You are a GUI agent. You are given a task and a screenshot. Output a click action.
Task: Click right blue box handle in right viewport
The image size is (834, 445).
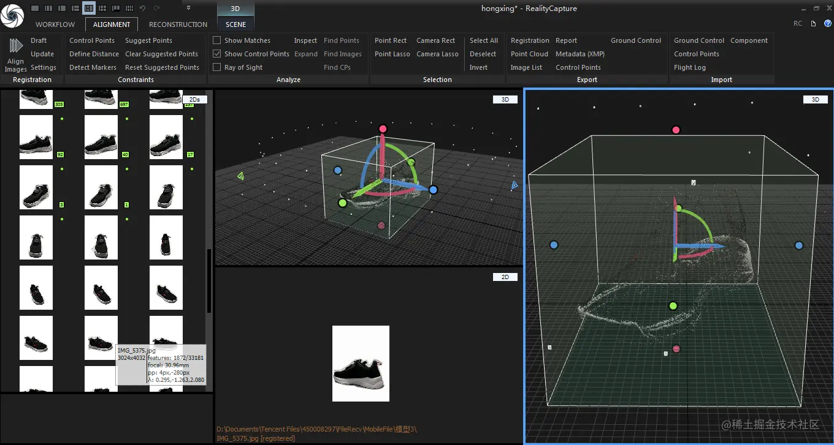tap(798, 245)
